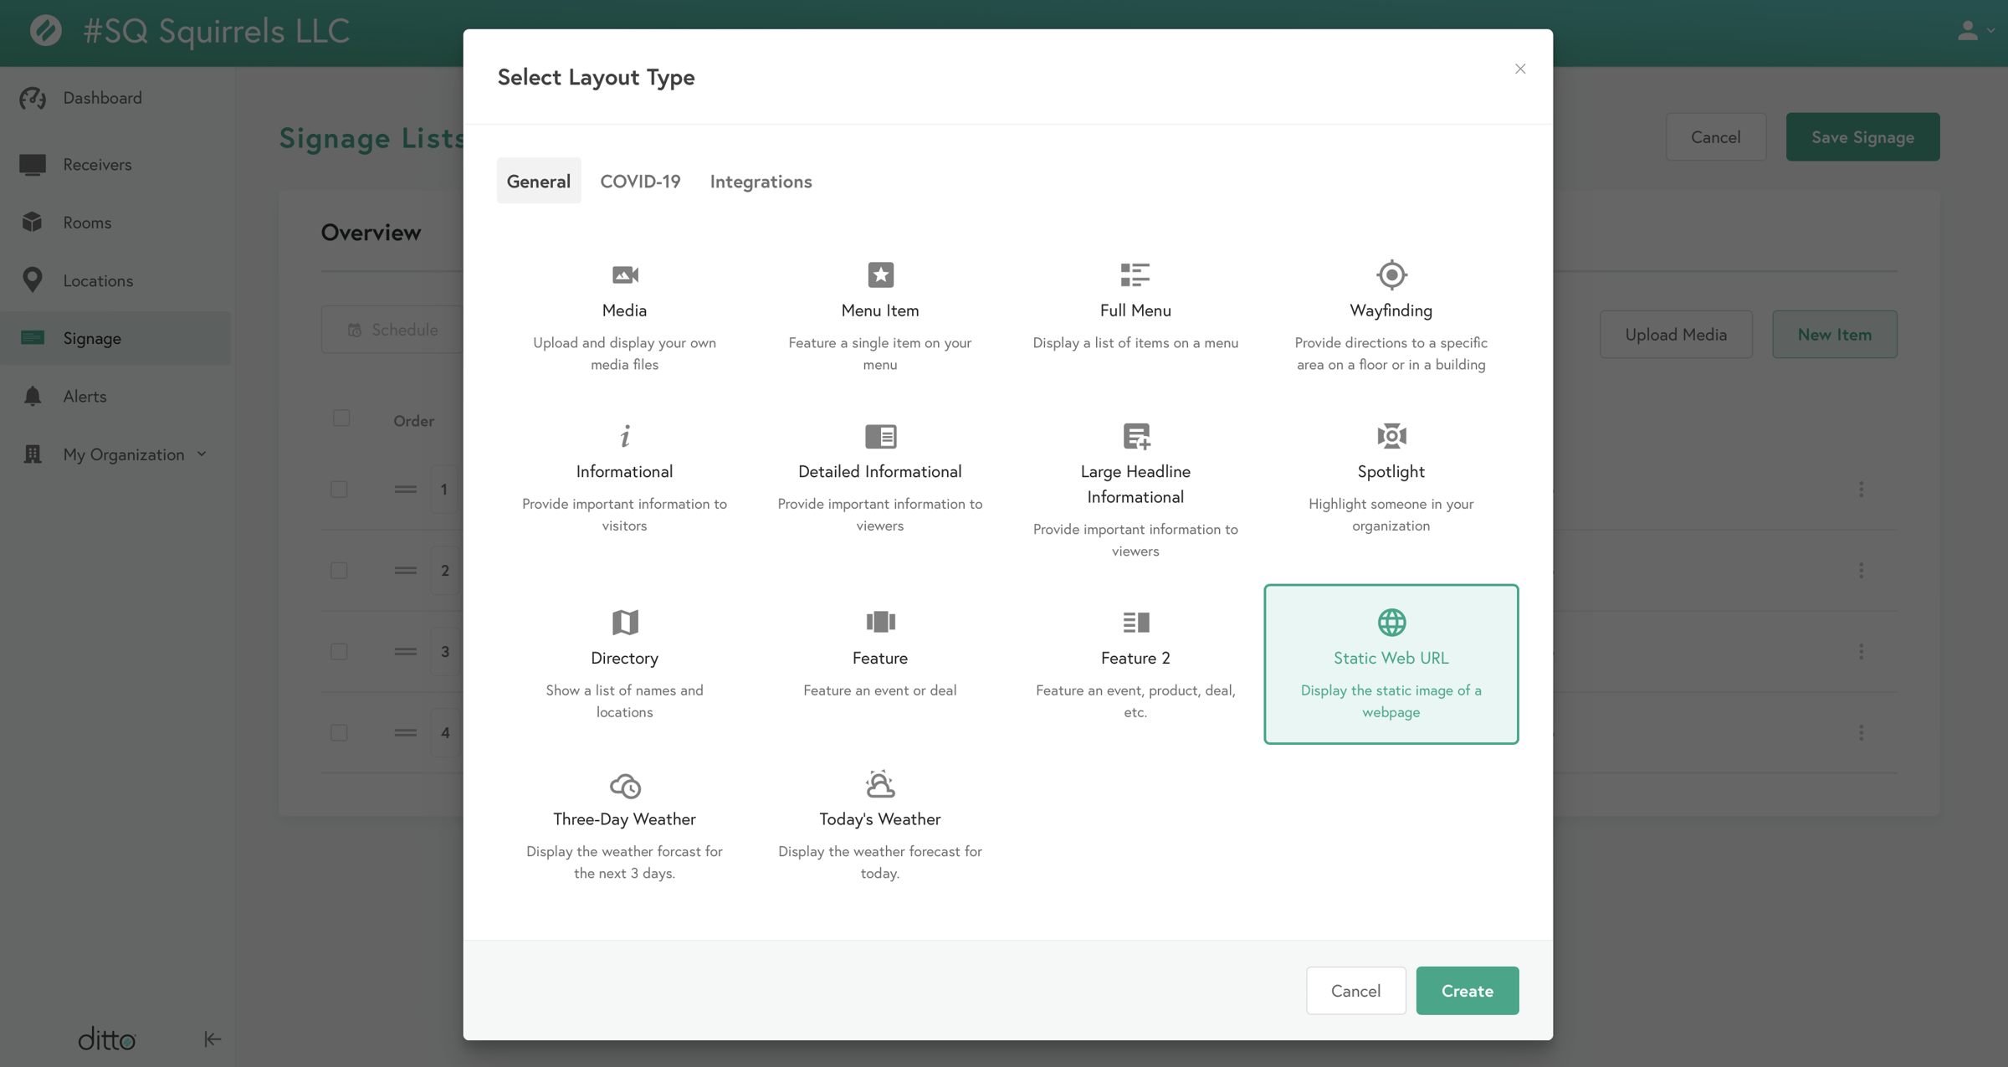Check the checkbox next to row 3
2008x1067 pixels.
340,651
